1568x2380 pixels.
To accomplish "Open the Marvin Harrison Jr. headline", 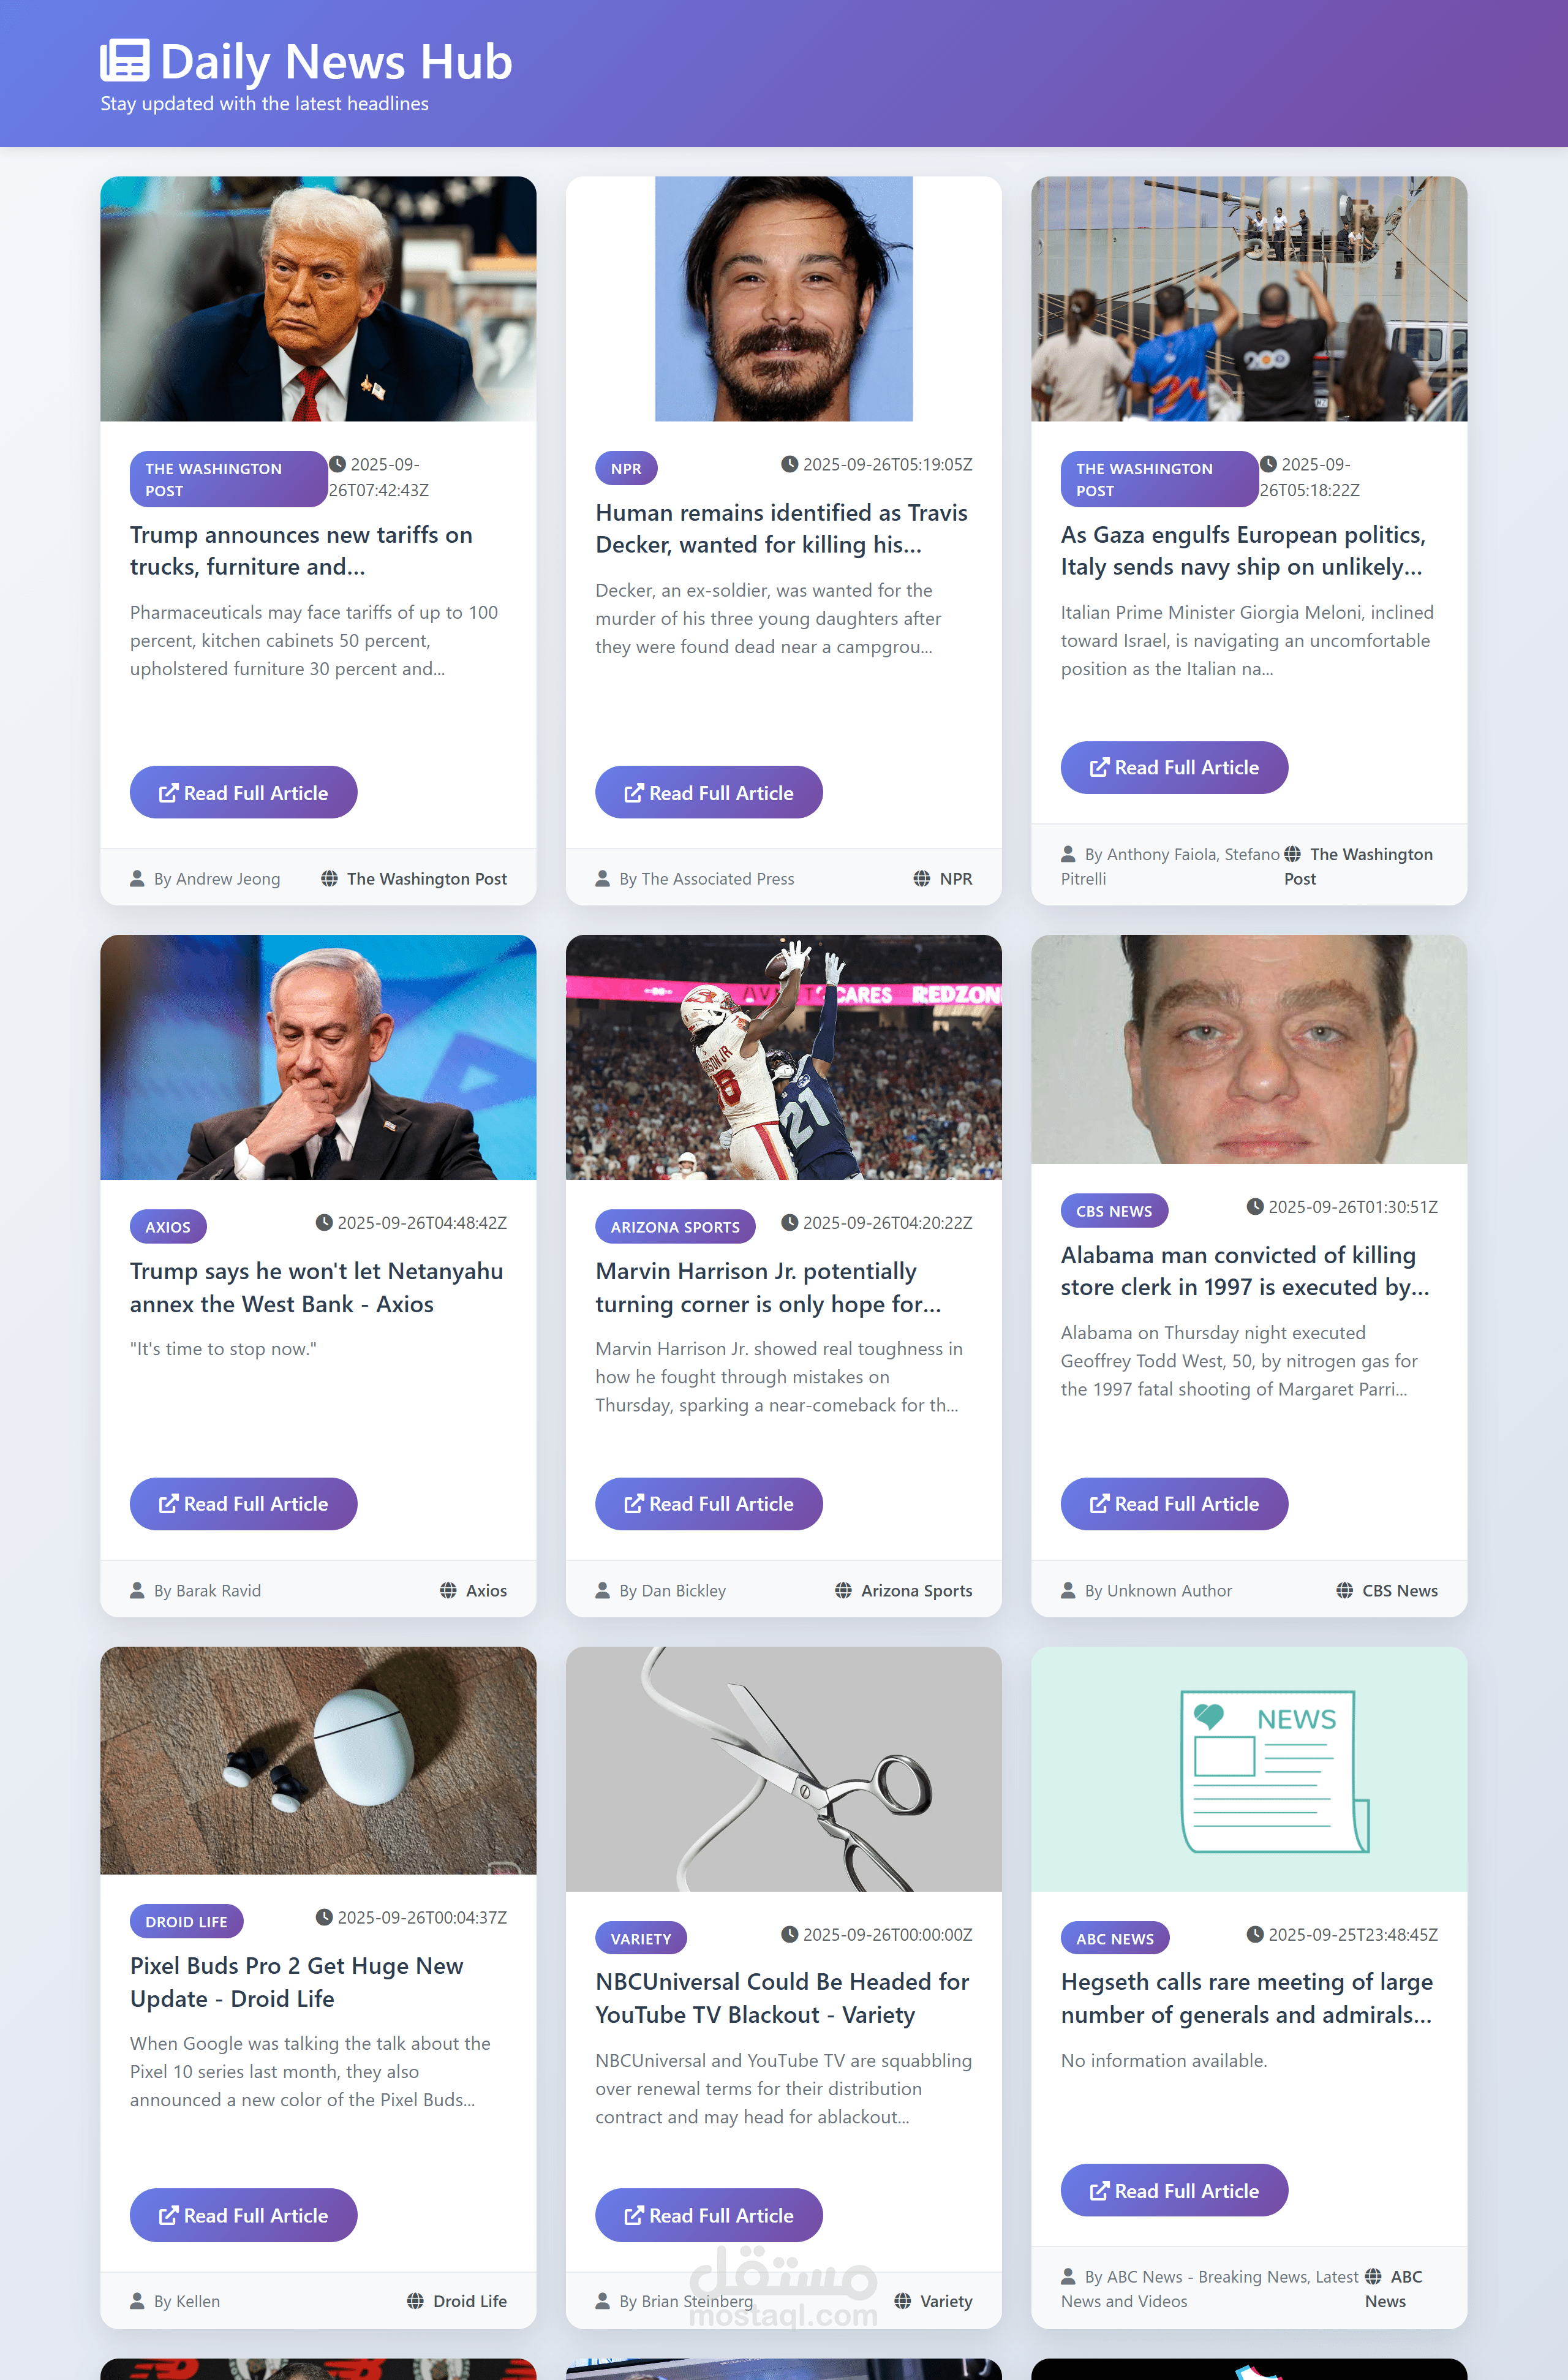I will pos(768,1287).
